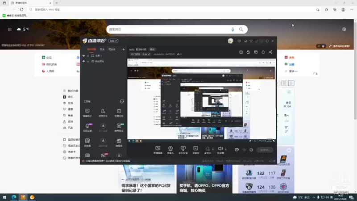Open a new browser tab
Screen dimensions: 357x201
57,3
